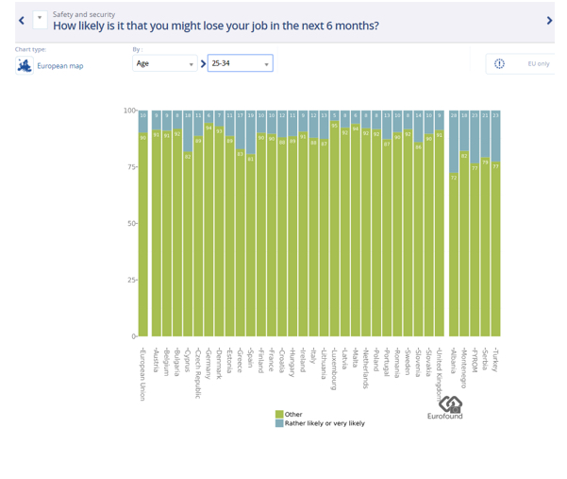Click the blue Rather likely legend swatch
This screenshot has height=479, width=567.
(x=279, y=423)
